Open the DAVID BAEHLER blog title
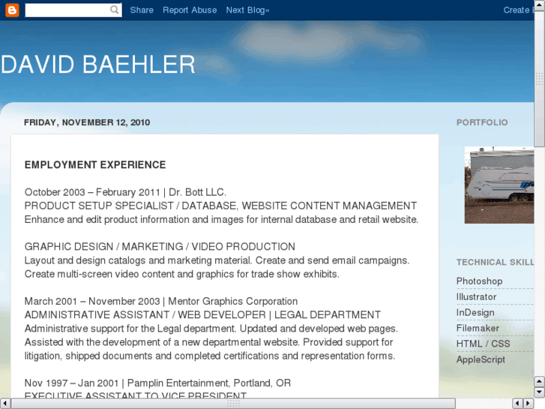545x409 pixels. pos(98,65)
